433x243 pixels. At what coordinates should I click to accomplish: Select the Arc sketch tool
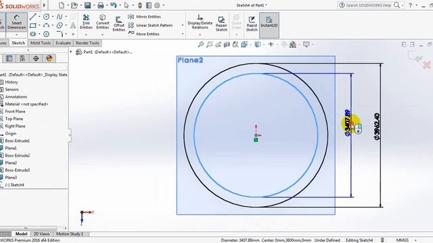pyautogui.click(x=46, y=26)
